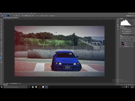Toggle the Dither checkbox

(x=45, y=16)
